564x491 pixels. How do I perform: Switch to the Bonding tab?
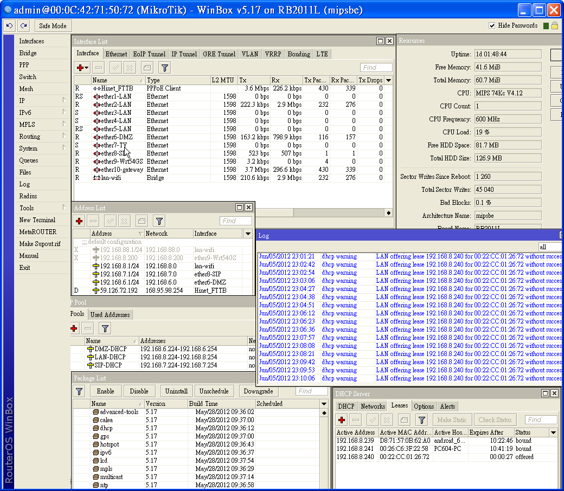pos(299,54)
